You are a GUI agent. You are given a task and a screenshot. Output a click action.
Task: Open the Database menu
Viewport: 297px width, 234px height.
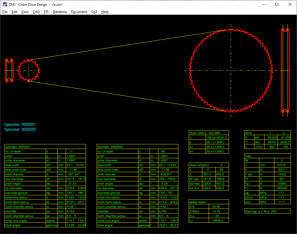(x=60, y=12)
